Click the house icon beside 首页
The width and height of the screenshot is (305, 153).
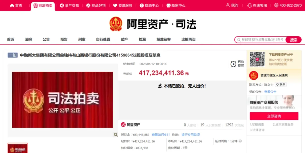click(12, 5)
